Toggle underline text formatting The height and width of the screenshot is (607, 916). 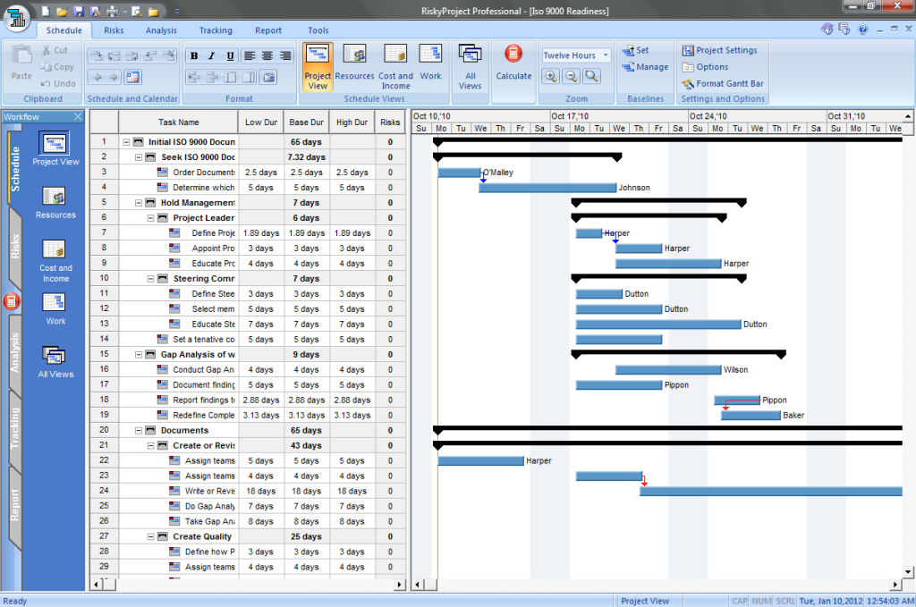229,55
